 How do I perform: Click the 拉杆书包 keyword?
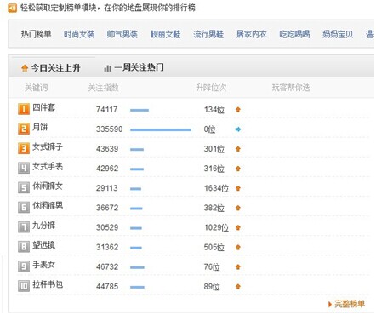pyautogui.click(x=48, y=284)
